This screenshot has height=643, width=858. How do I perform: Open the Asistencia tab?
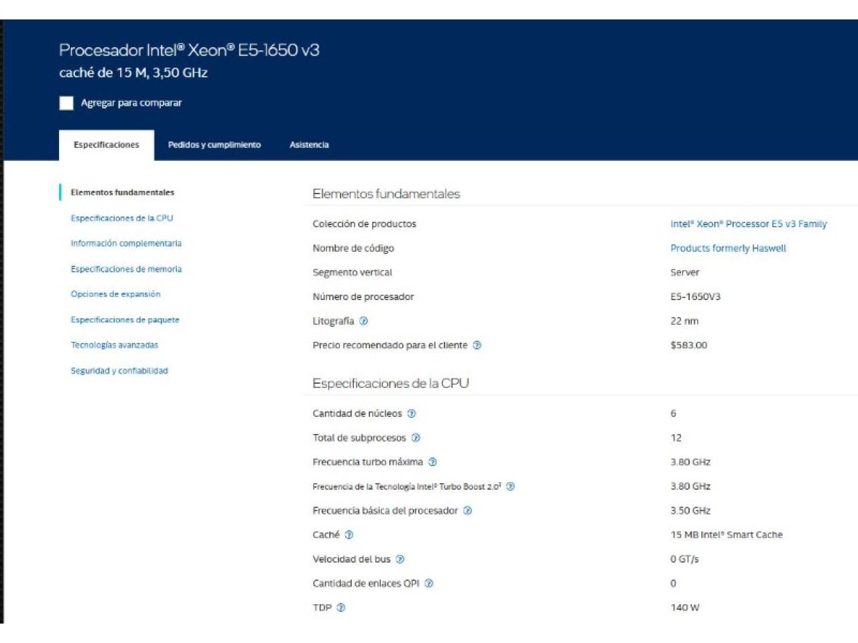point(309,145)
